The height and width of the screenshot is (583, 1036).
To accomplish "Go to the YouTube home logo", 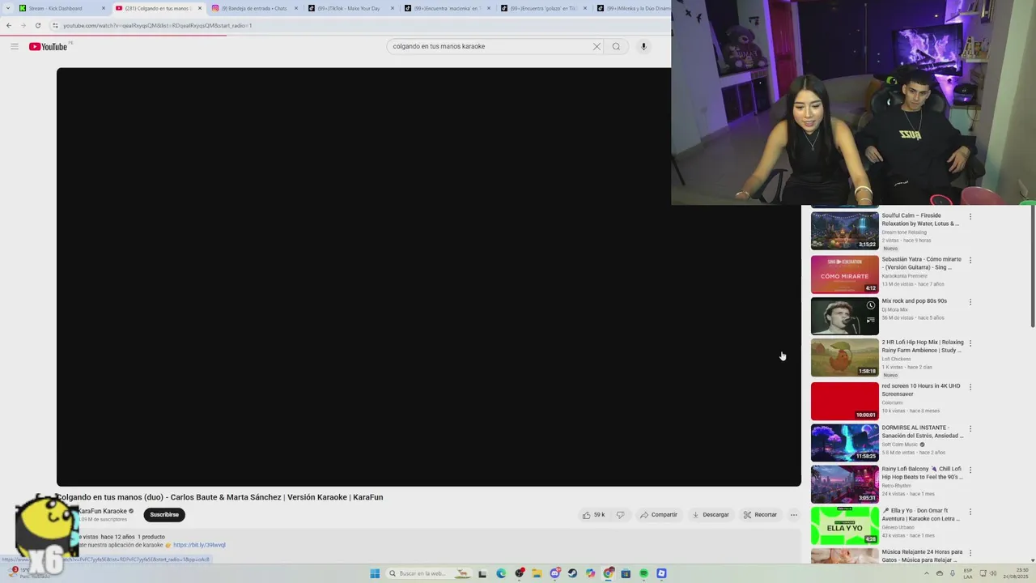I will click(x=49, y=46).
